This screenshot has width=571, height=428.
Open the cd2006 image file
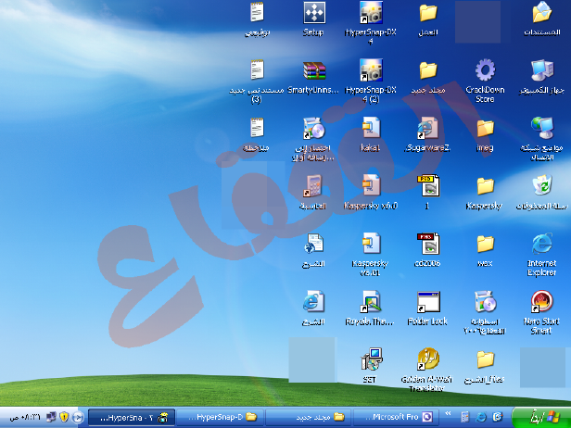pos(427,245)
